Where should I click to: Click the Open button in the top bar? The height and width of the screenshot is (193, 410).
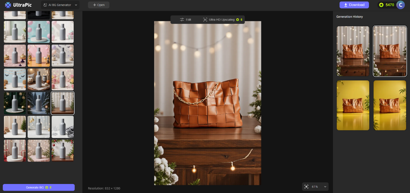(x=99, y=5)
